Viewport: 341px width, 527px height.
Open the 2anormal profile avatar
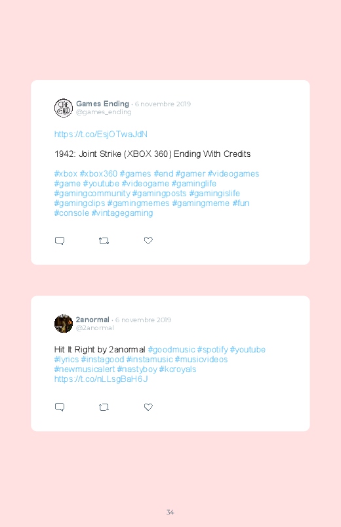pyautogui.click(x=64, y=324)
